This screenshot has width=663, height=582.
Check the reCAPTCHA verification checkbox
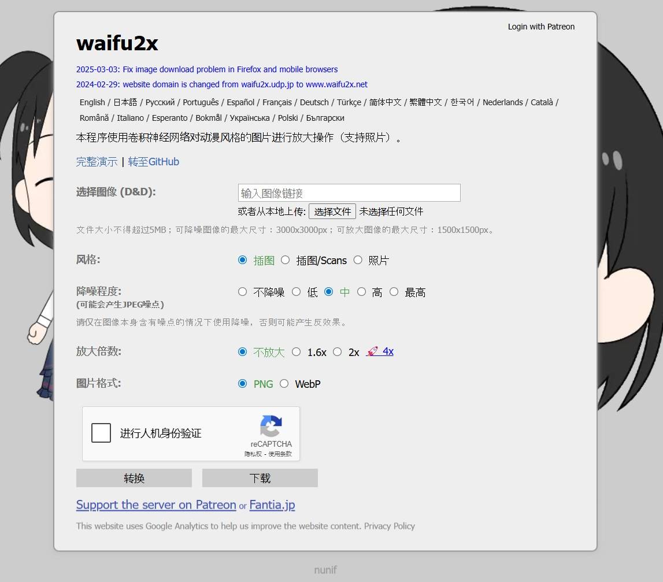(x=101, y=433)
